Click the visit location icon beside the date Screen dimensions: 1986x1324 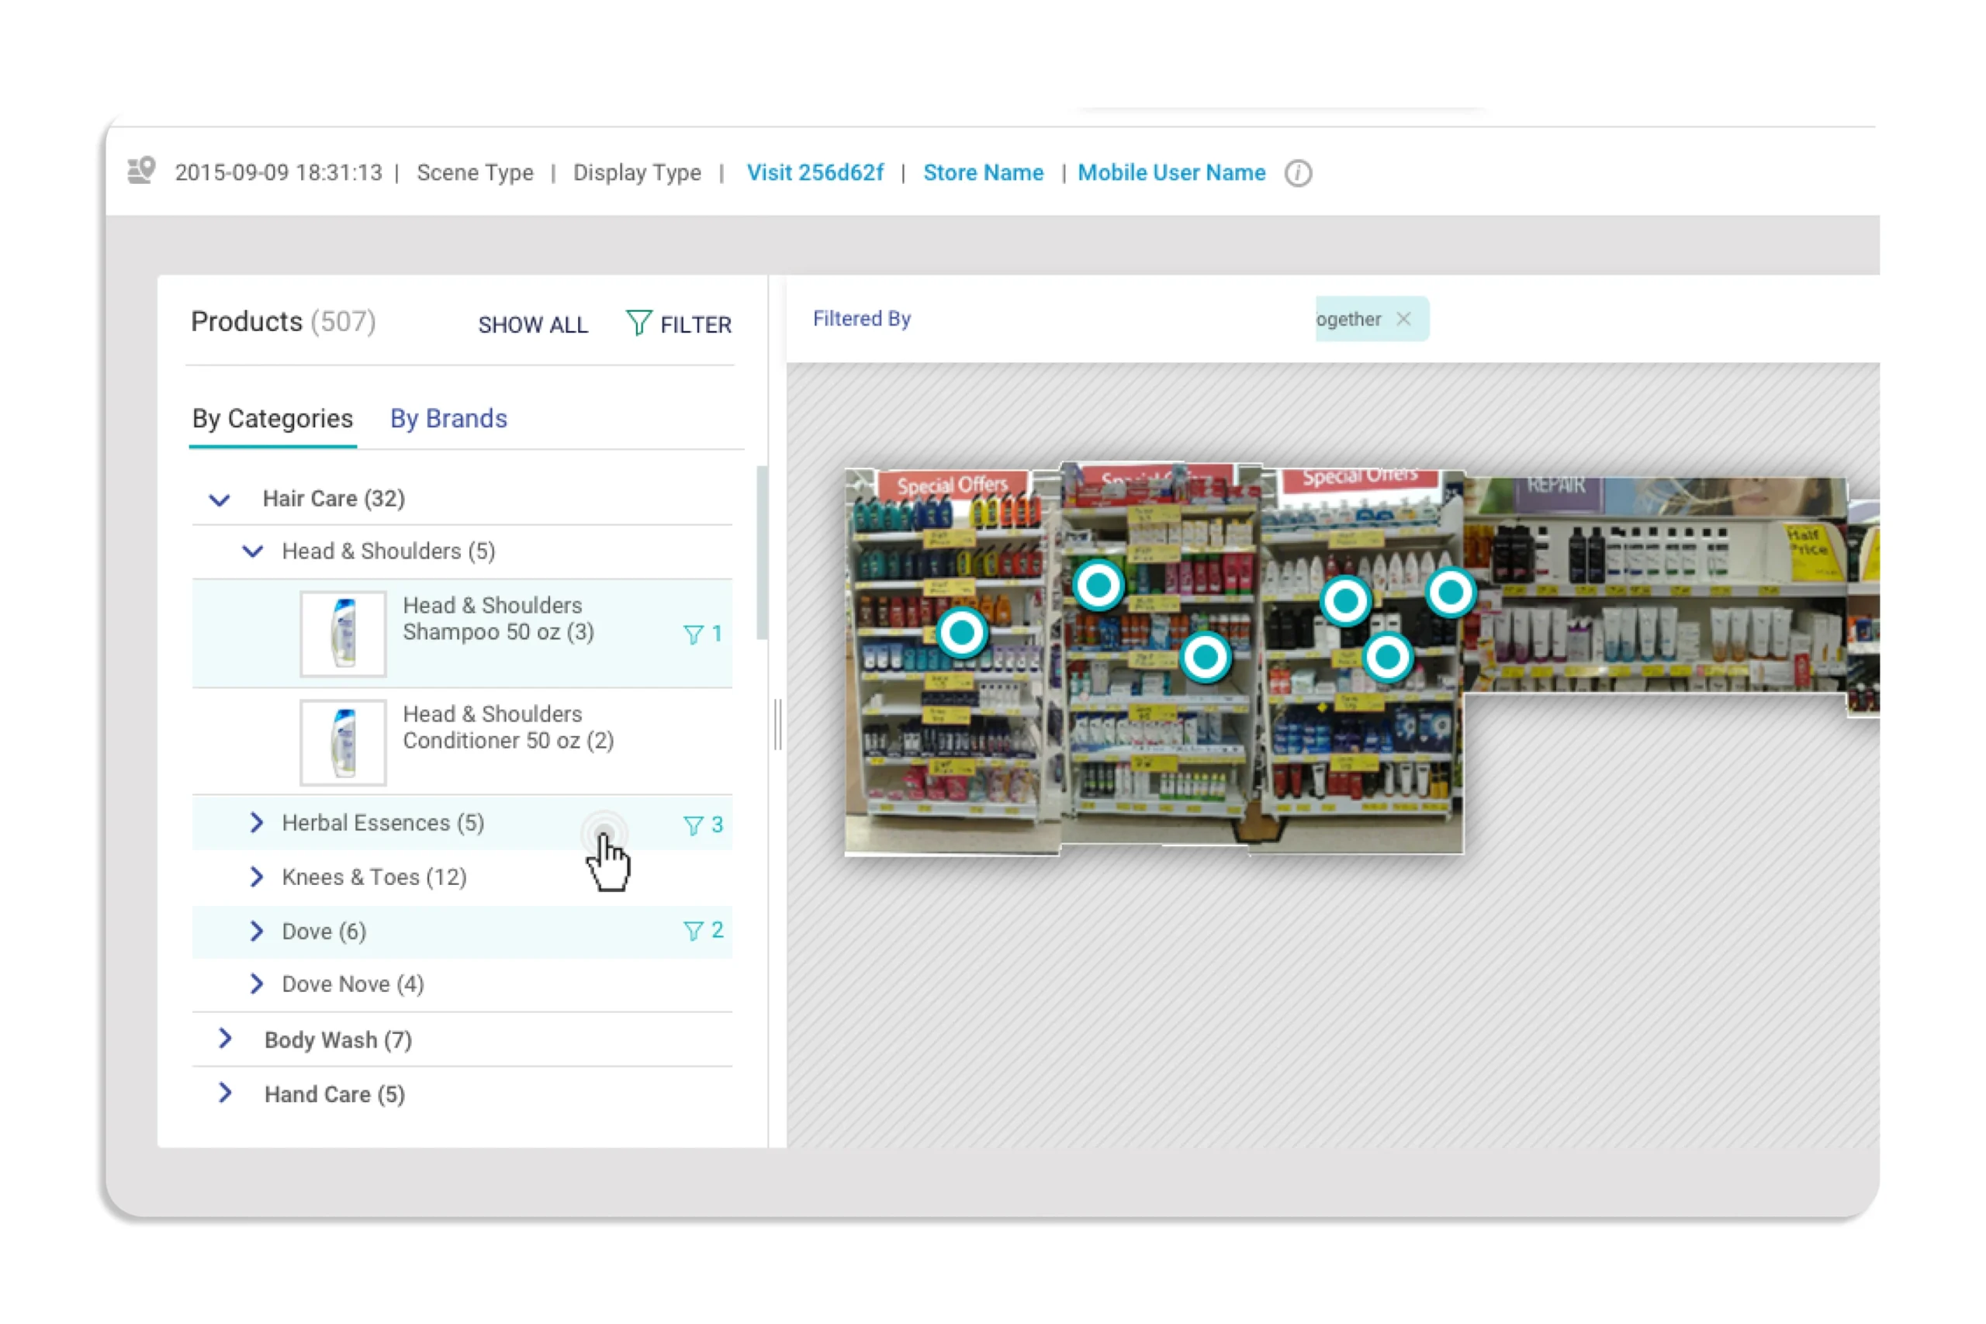141,171
